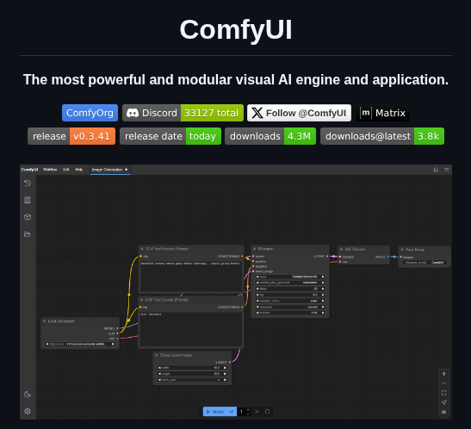Click the IMAGE output socket on VAE Decode

coord(387,257)
